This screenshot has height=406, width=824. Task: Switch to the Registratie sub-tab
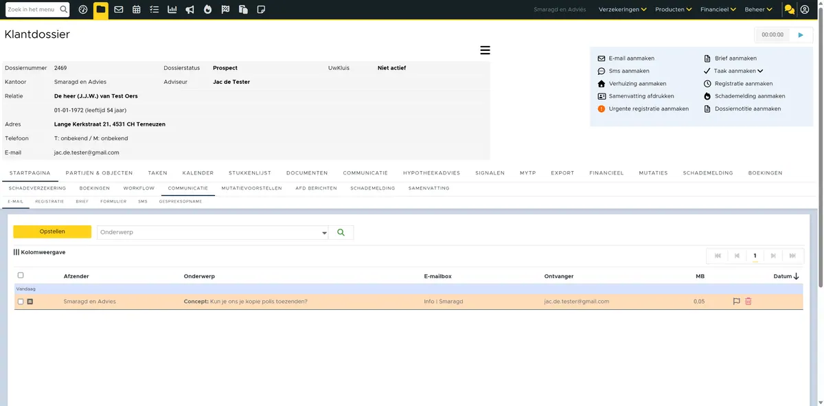(49, 202)
